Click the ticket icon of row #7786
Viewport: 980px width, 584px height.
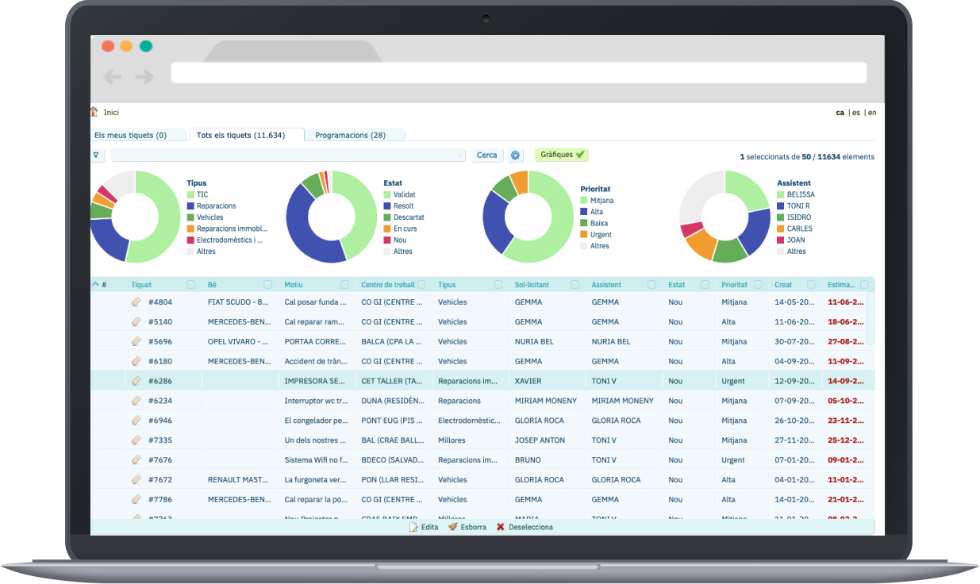136,499
